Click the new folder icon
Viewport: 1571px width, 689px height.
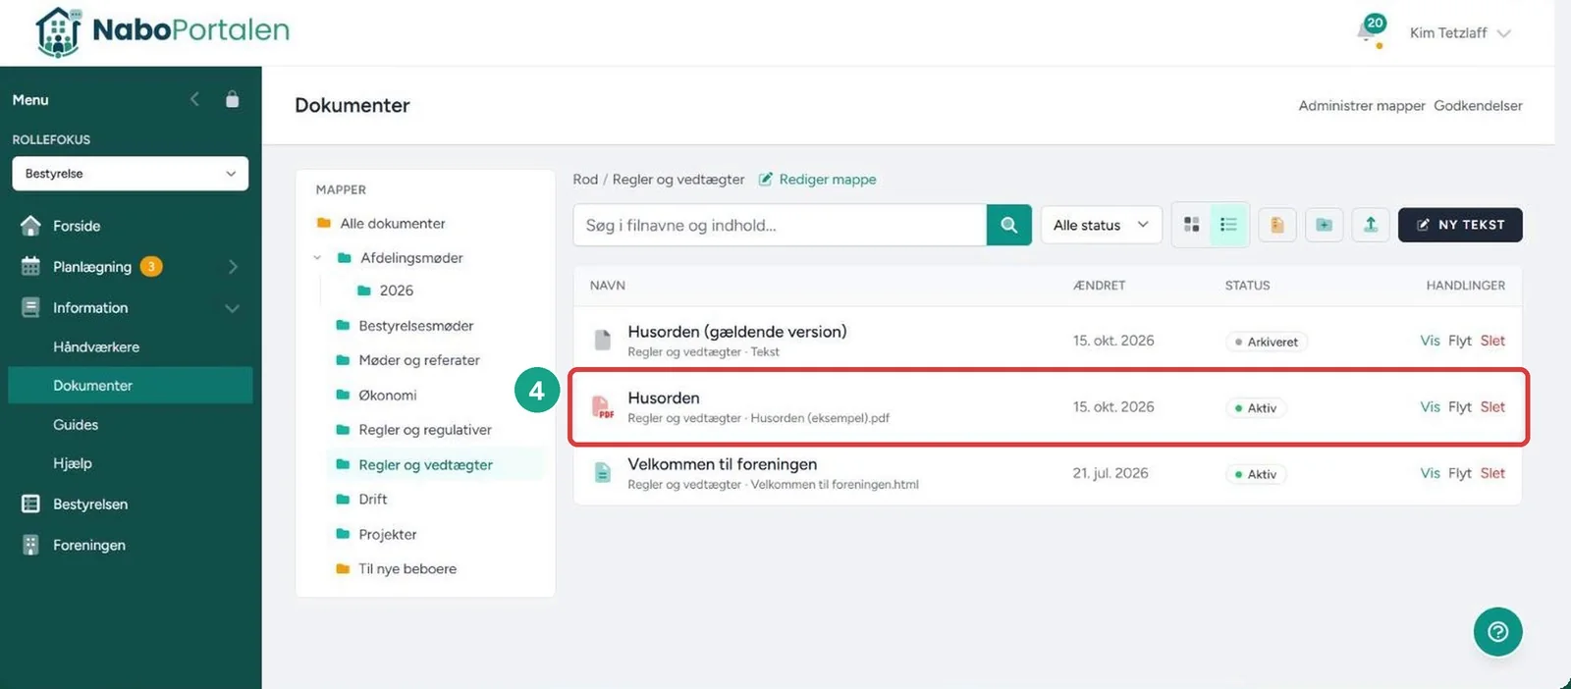click(1324, 225)
